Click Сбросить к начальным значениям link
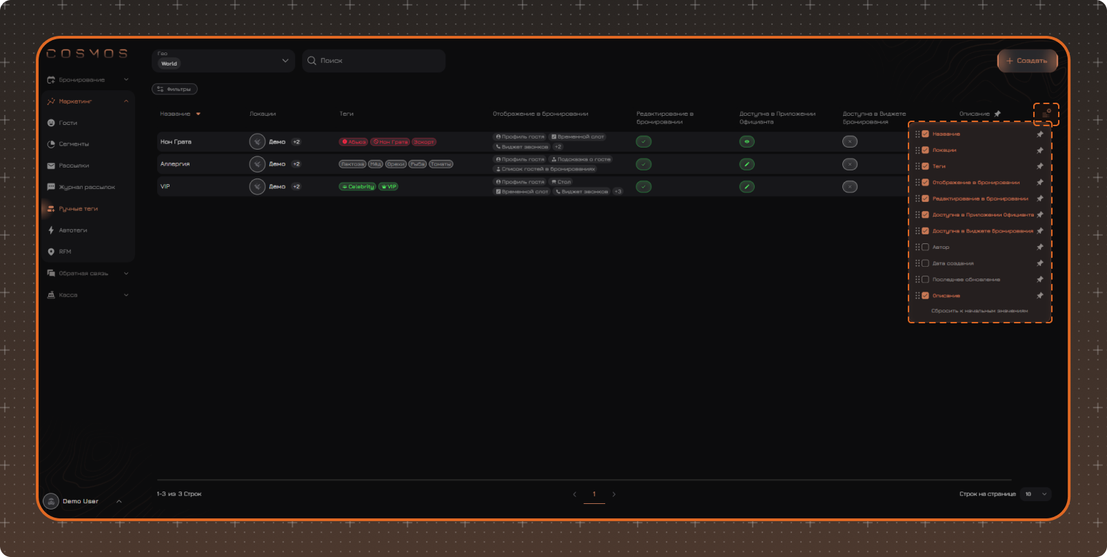The width and height of the screenshot is (1107, 557). click(x=979, y=311)
